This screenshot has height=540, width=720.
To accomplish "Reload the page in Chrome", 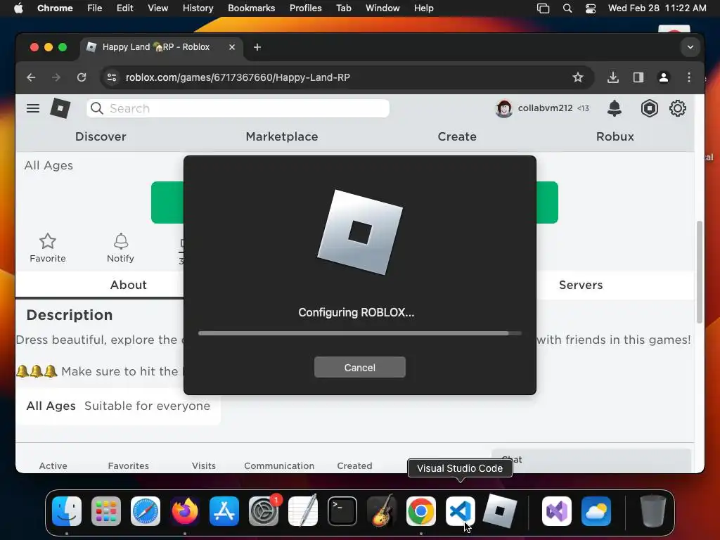I will pyautogui.click(x=82, y=77).
